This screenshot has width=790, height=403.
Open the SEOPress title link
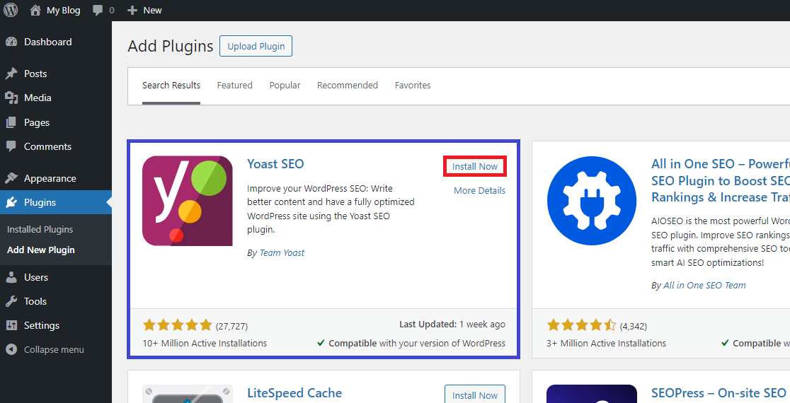pyautogui.click(x=720, y=393)
